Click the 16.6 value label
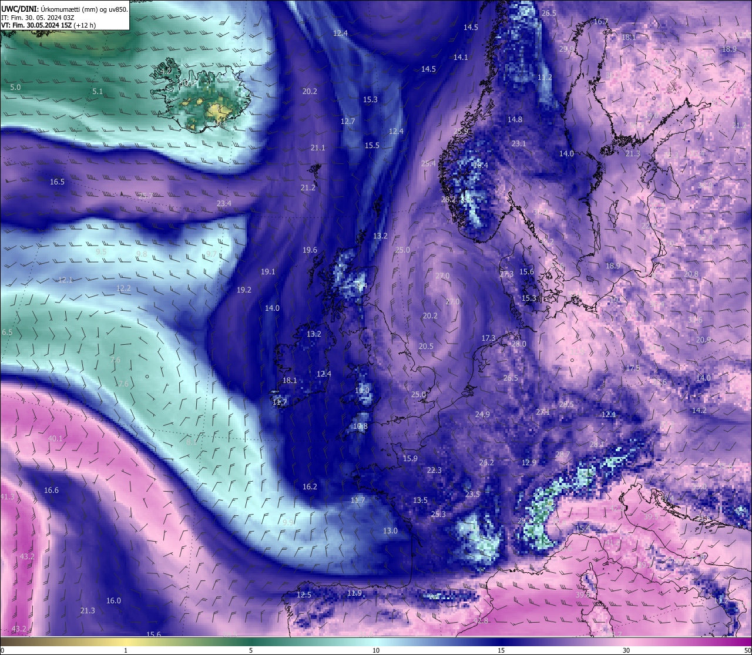752x655 pixels. (x=51, y=491)
